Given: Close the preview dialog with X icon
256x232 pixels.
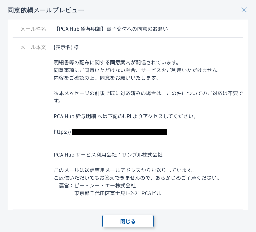Looking at the screenshot, I should 244,10.
